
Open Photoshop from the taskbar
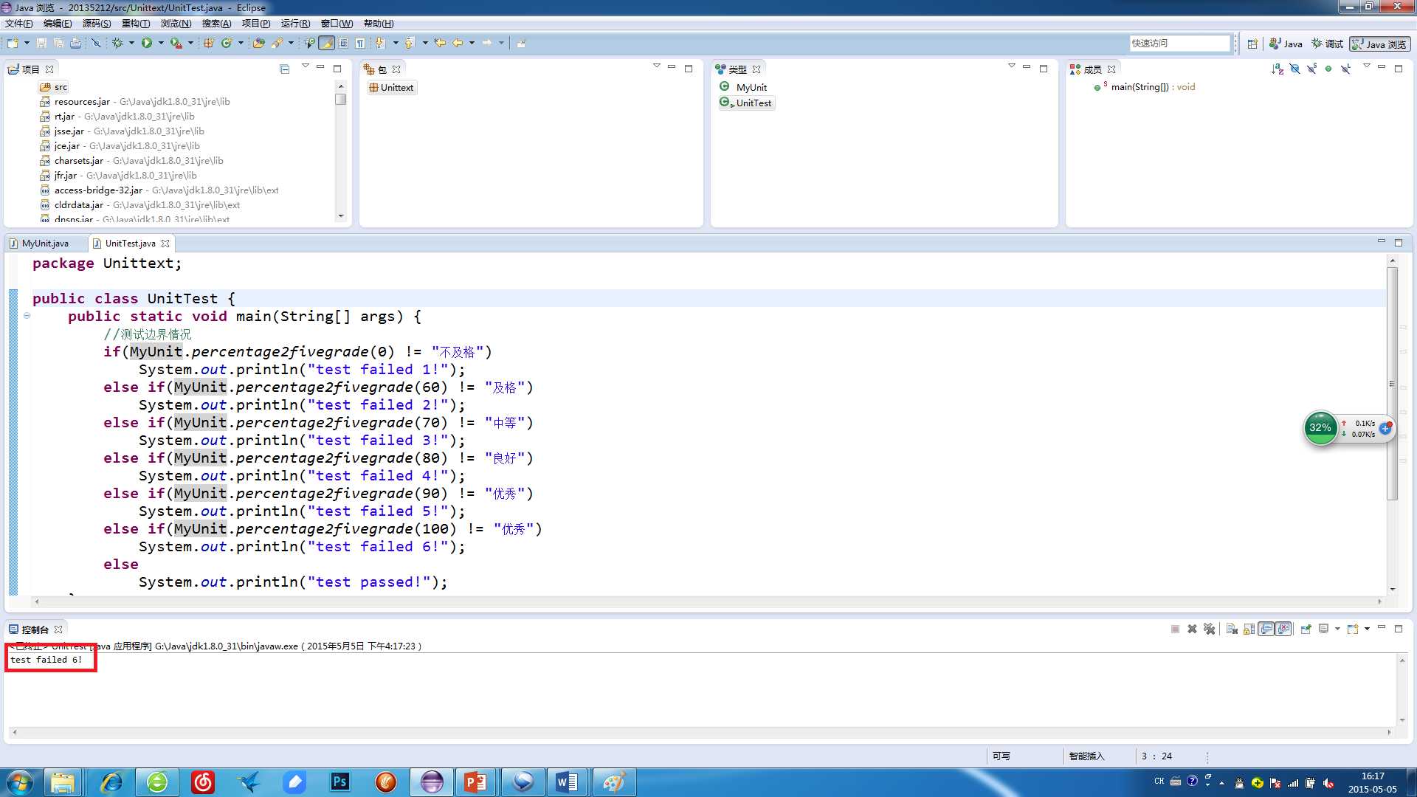click(x=340, y=782)
